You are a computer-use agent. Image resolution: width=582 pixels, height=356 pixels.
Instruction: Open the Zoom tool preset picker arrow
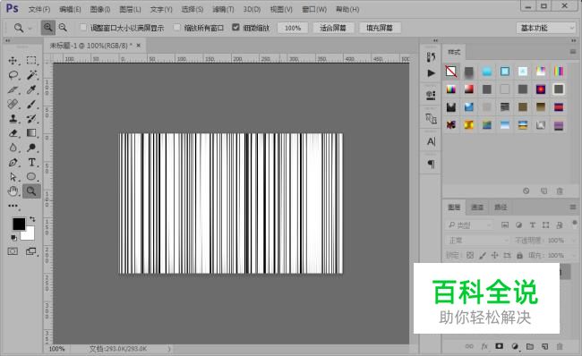(30, 28)
